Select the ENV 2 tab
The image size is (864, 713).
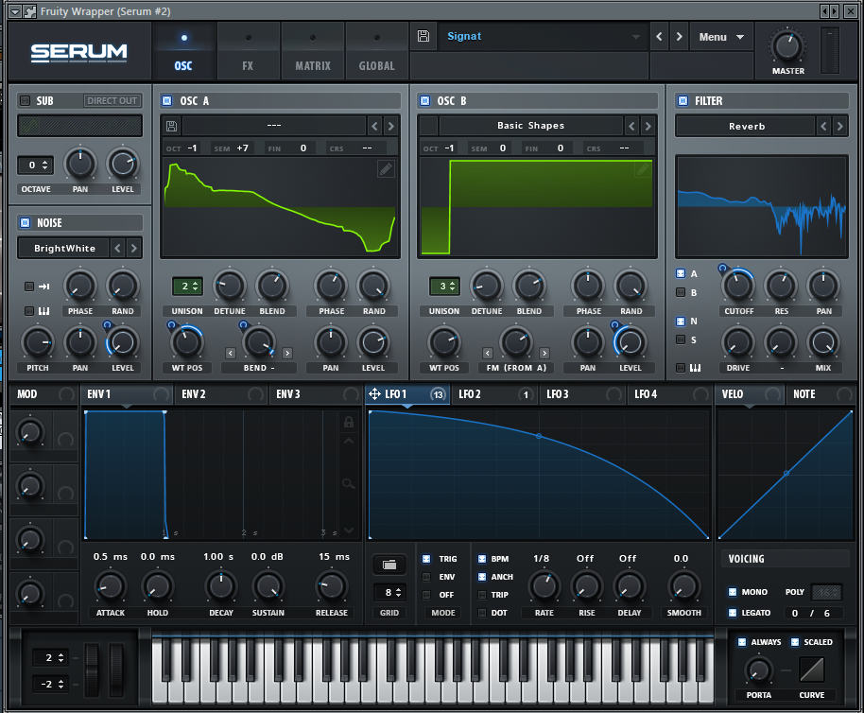[220, 394]
